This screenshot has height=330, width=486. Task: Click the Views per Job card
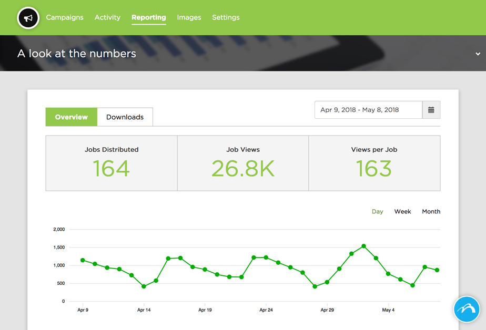pos(374,162)
